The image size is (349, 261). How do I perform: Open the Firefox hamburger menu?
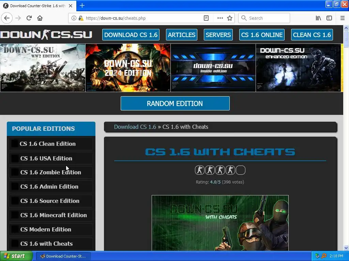[342, 18]
